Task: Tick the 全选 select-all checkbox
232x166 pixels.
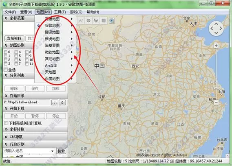Action: (x=6, y=70)
